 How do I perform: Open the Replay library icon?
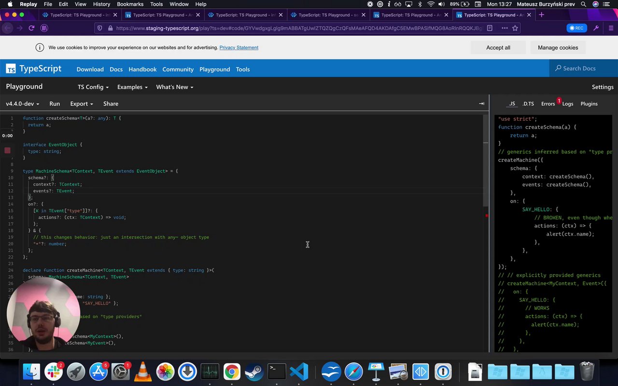(44, 28)
